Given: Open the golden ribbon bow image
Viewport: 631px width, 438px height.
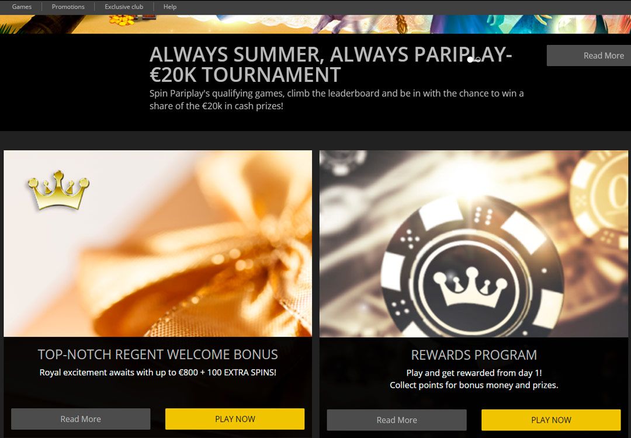Looking at the screenshot, I should [158, 244].
